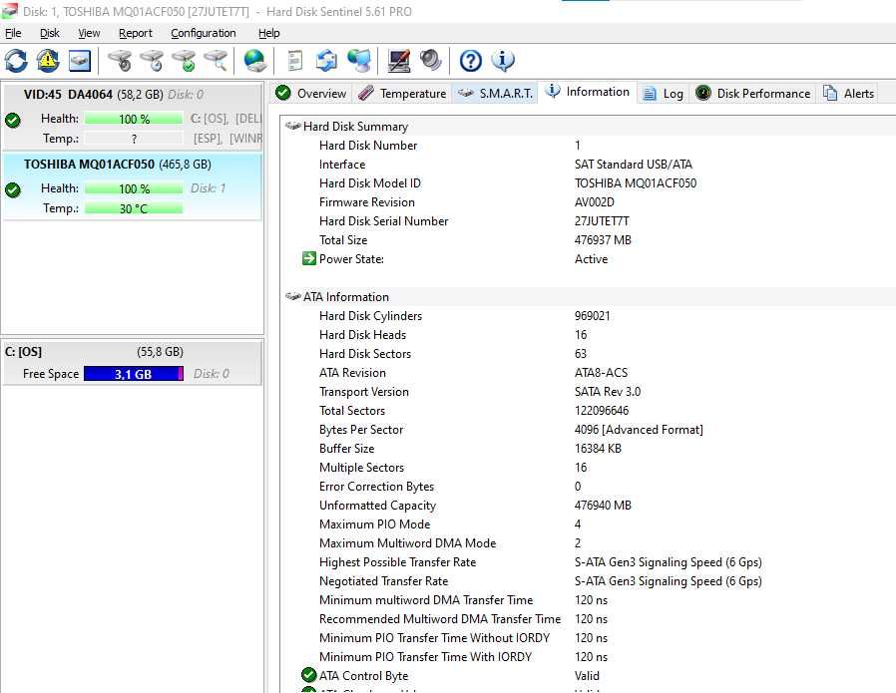Select the VID:45 DA4064 disk entry
Image resolution: width=896 pixels, height=693 pixels.
pyautogui.click(x=132, y=117)
